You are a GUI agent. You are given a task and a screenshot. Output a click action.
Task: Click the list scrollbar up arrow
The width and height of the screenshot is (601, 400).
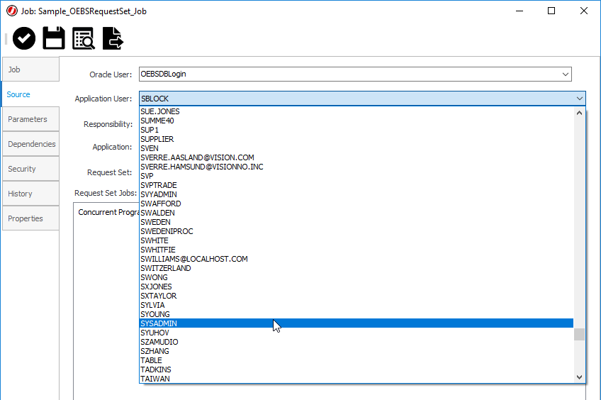click(x=579, y=113)
